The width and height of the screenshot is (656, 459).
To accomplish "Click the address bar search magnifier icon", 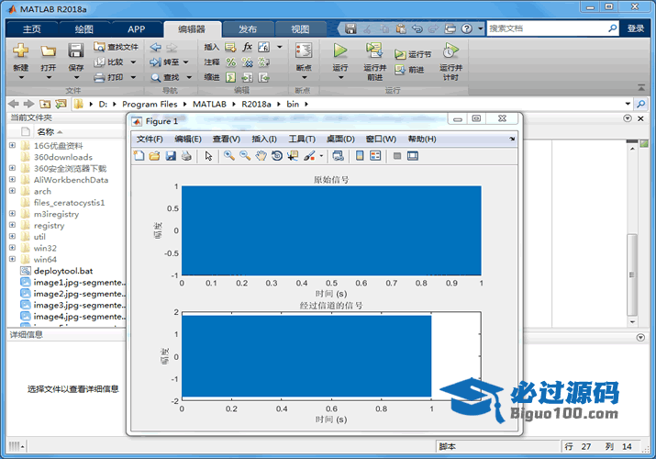I will point(640,104).
